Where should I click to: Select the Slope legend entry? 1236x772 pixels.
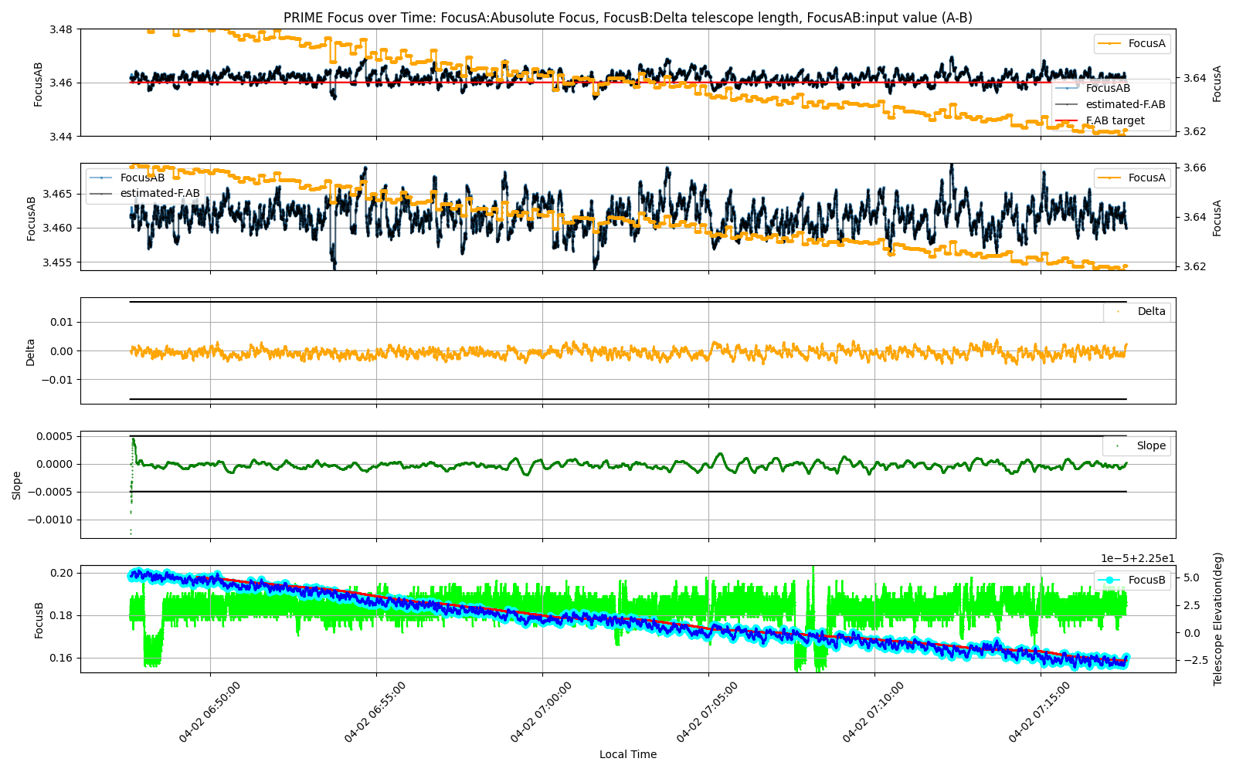click(x=1151, y=445)
